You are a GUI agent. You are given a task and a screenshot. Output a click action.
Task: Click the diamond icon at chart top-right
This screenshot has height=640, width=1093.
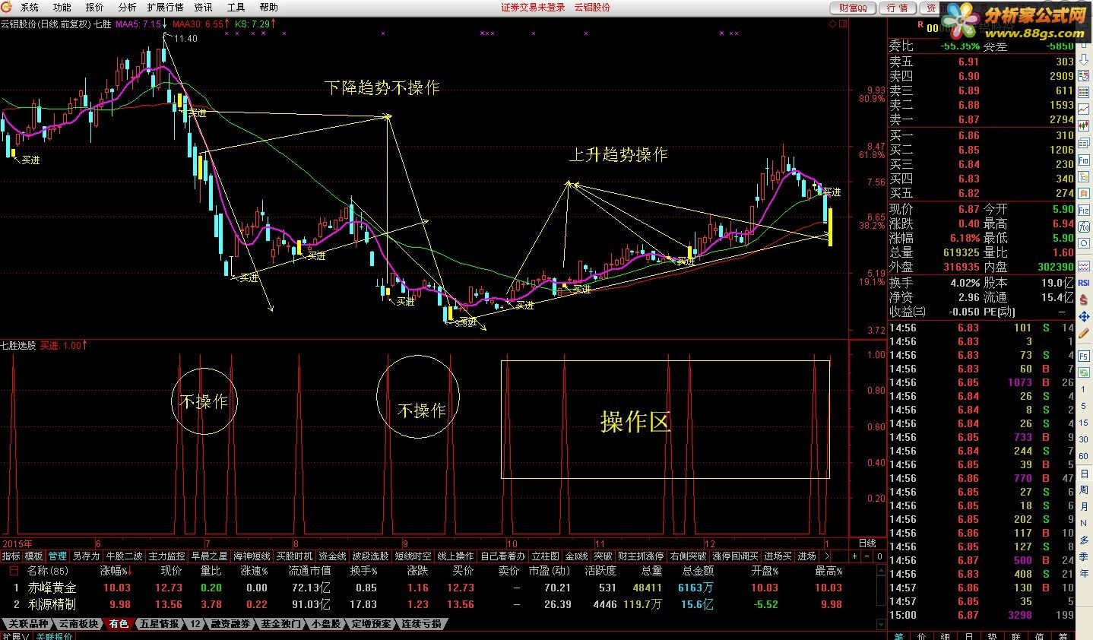833,24
